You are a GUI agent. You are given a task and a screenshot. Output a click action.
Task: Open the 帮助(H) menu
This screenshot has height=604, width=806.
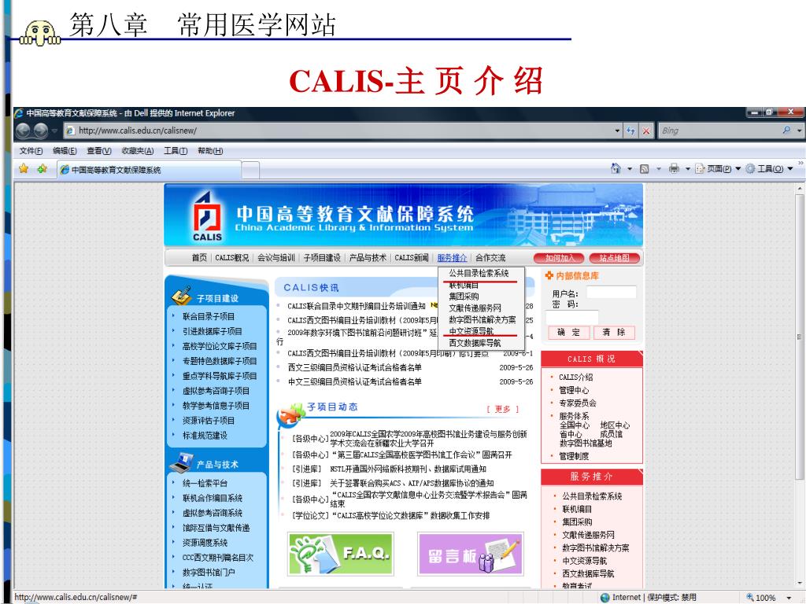pyautogui.click(x=210, y=151)
